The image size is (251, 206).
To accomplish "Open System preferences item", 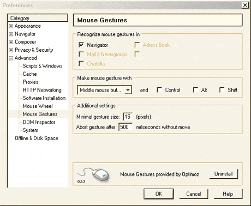I will [31, 130].
